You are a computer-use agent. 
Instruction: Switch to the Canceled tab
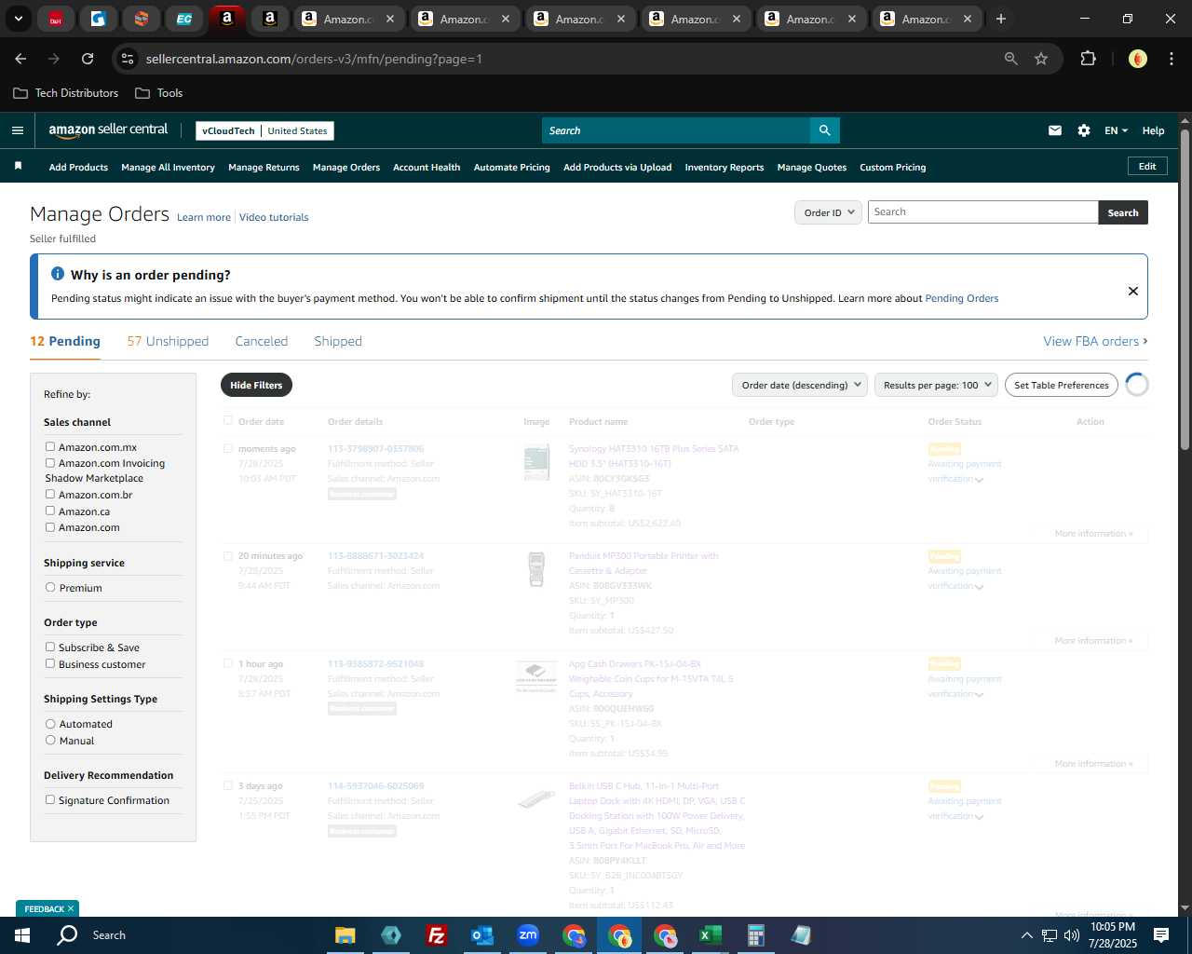[262, 341]
